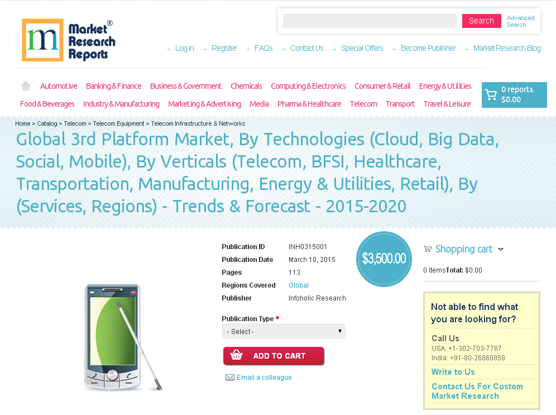
Task: Expand the Shopping cart chevron arrow
Action: point(501,250)
